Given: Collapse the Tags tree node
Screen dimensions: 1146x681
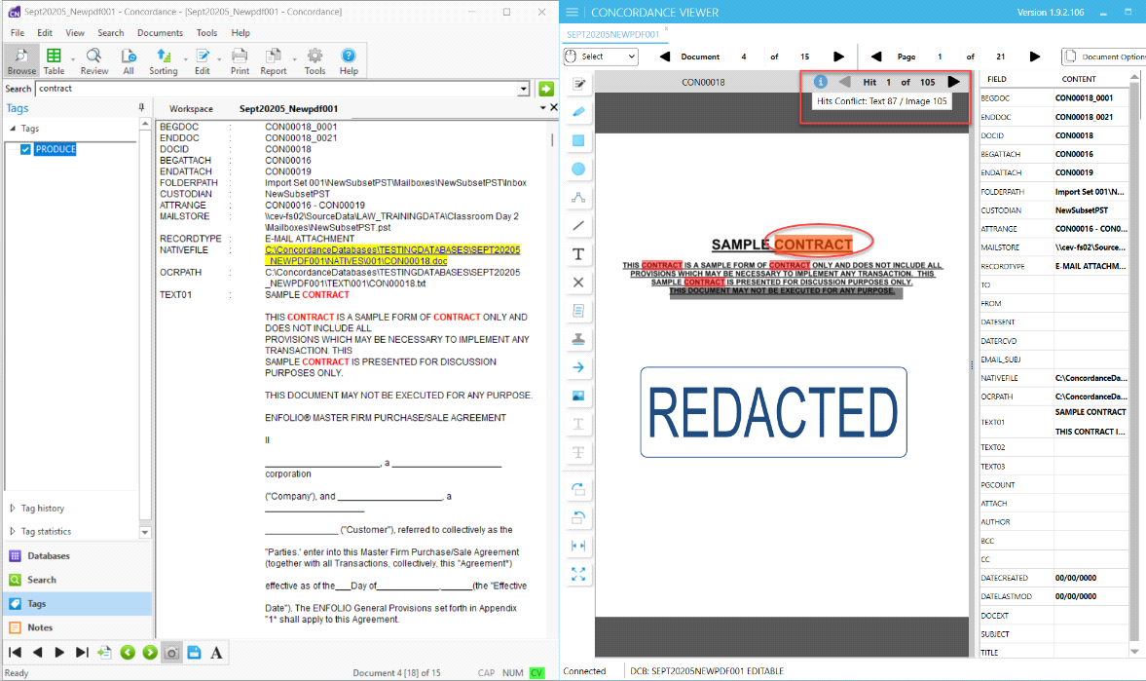Looking at the screenshot, I should [13, 128].
